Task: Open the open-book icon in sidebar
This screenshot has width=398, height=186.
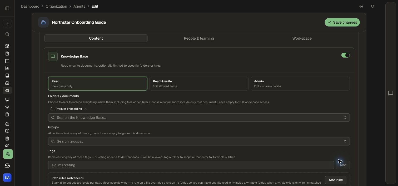Action: click(7, 131)
